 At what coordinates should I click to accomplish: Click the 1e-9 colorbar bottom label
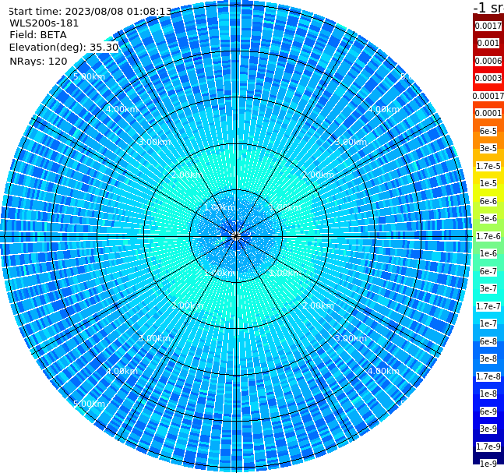(488, 464)
